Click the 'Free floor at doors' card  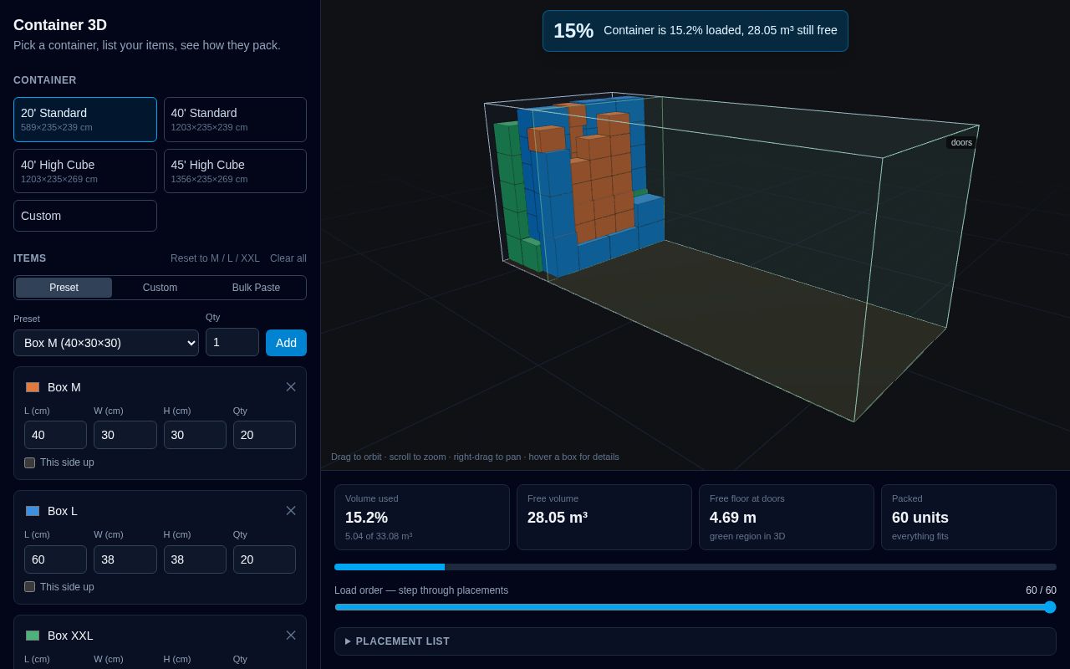787,517
